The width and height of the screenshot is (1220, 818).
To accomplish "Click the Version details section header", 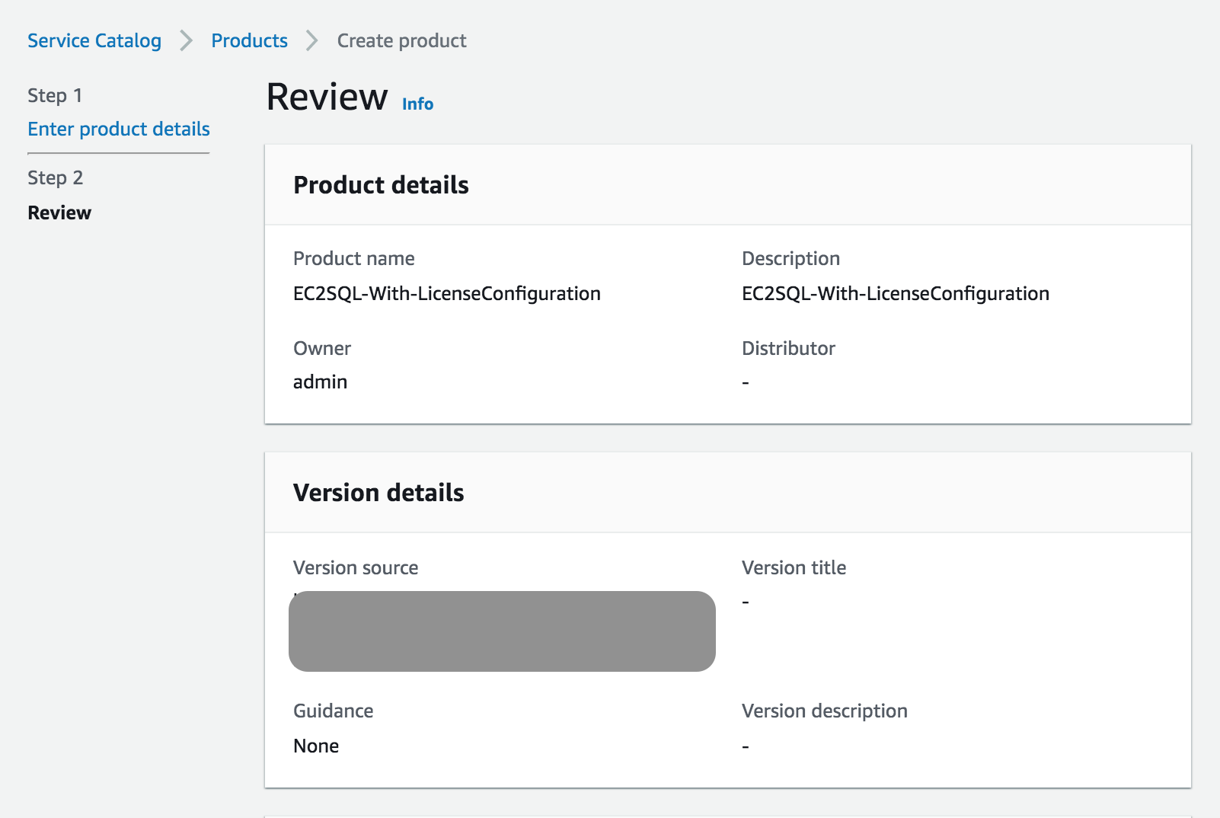I will (378, 493).
